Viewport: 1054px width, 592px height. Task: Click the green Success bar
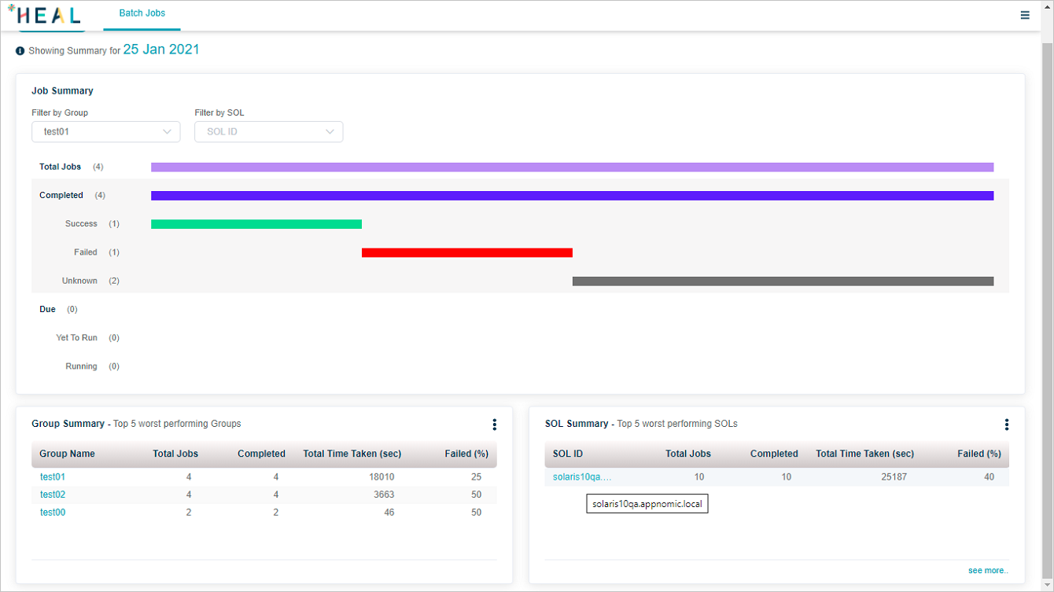[256, 224]
